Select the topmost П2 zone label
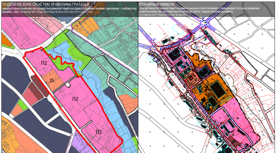 point(44,63)
